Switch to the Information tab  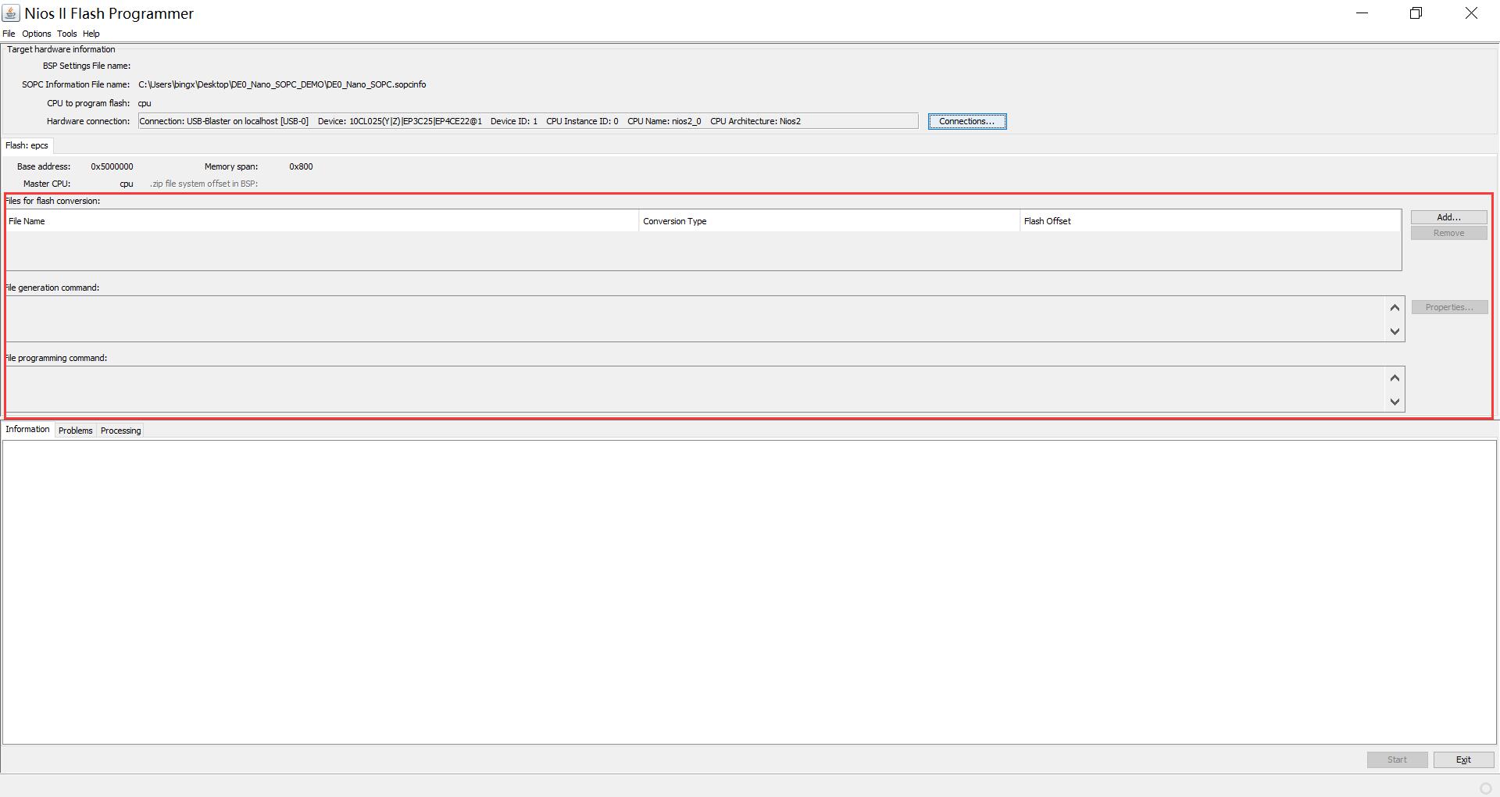(27, 429)
